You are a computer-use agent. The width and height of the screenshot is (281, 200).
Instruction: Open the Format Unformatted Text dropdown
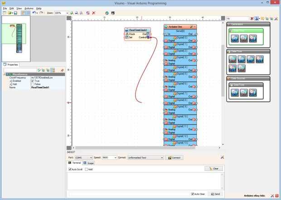coord(162,158)
